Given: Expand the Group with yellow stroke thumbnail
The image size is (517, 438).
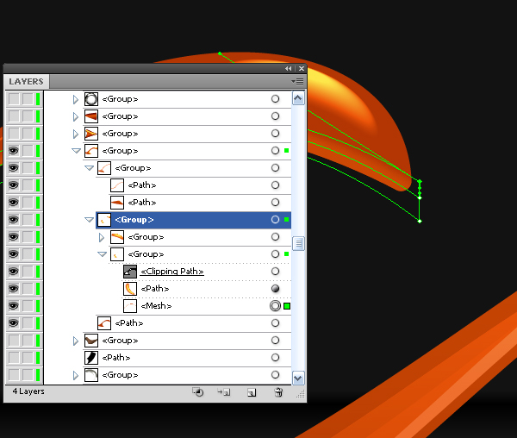Looking at the screenshot, I should (x=102, y=237).
